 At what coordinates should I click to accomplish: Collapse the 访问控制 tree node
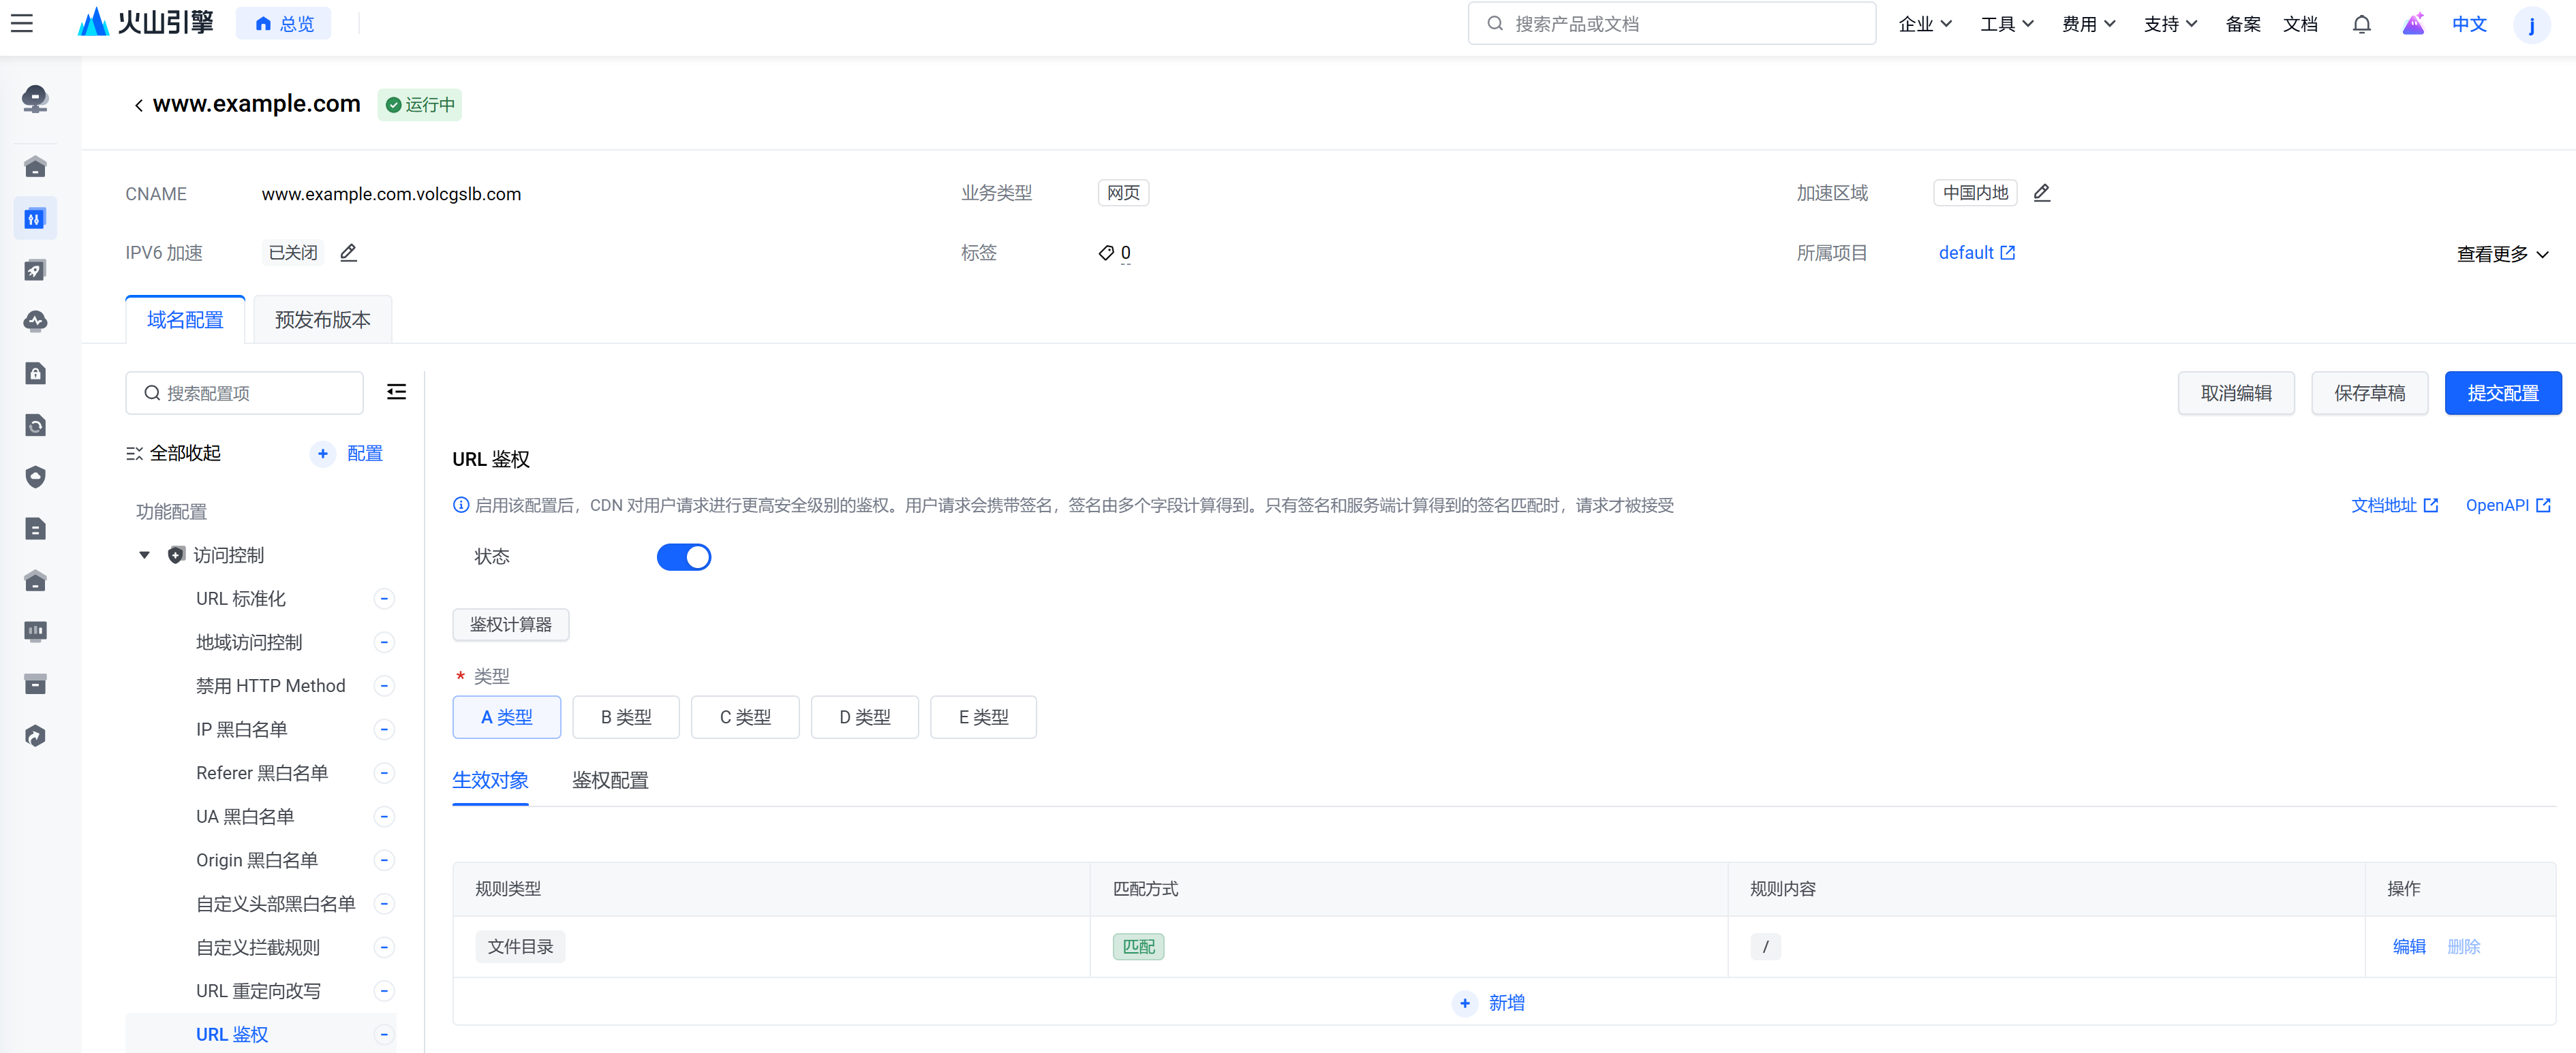144,554
